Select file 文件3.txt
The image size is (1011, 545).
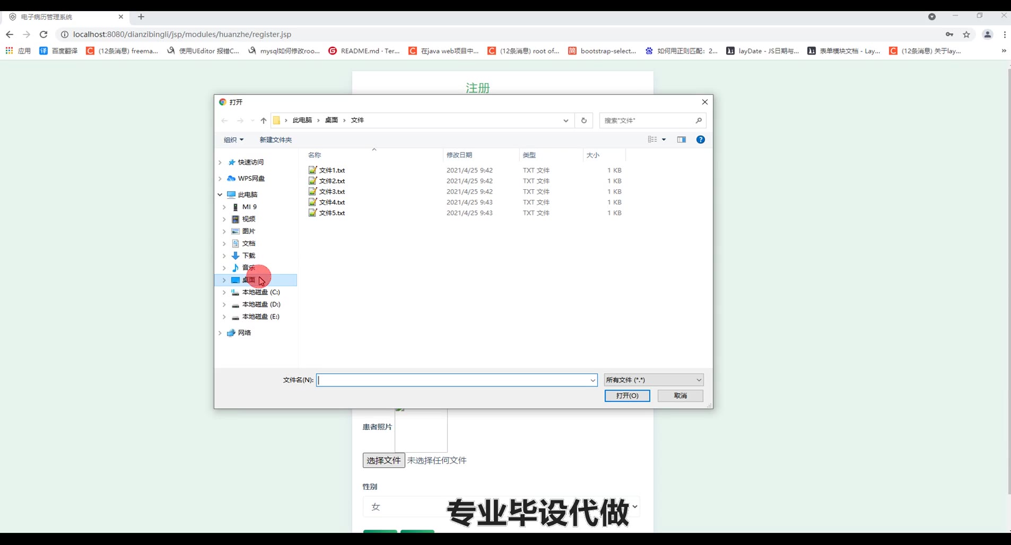[327, 191]
